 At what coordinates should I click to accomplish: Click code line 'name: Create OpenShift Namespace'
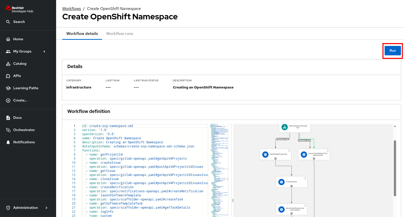(111, 138)
